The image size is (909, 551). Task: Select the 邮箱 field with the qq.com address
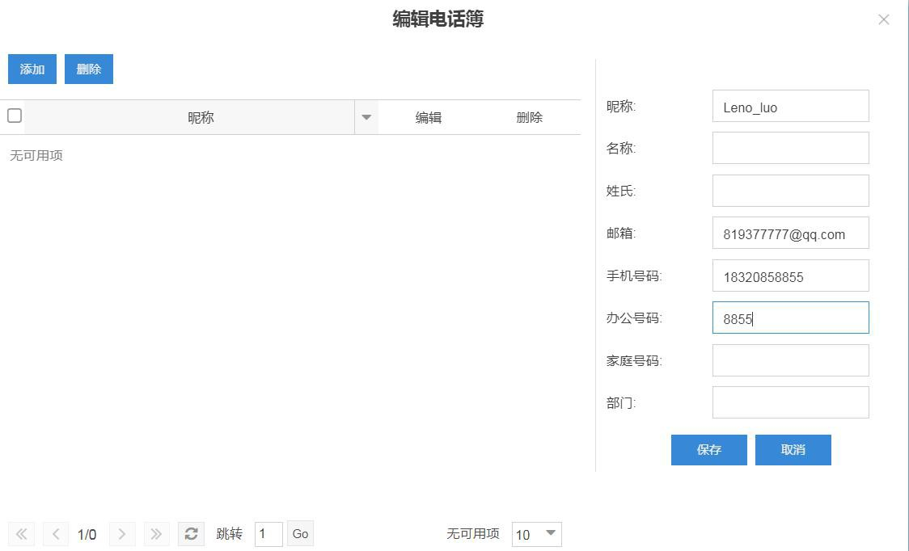pos(790,233)
